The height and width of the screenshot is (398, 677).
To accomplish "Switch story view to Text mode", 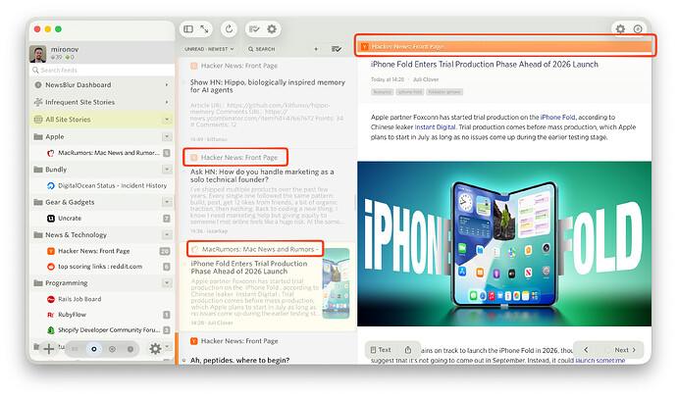I will click(x=381, y=350).
